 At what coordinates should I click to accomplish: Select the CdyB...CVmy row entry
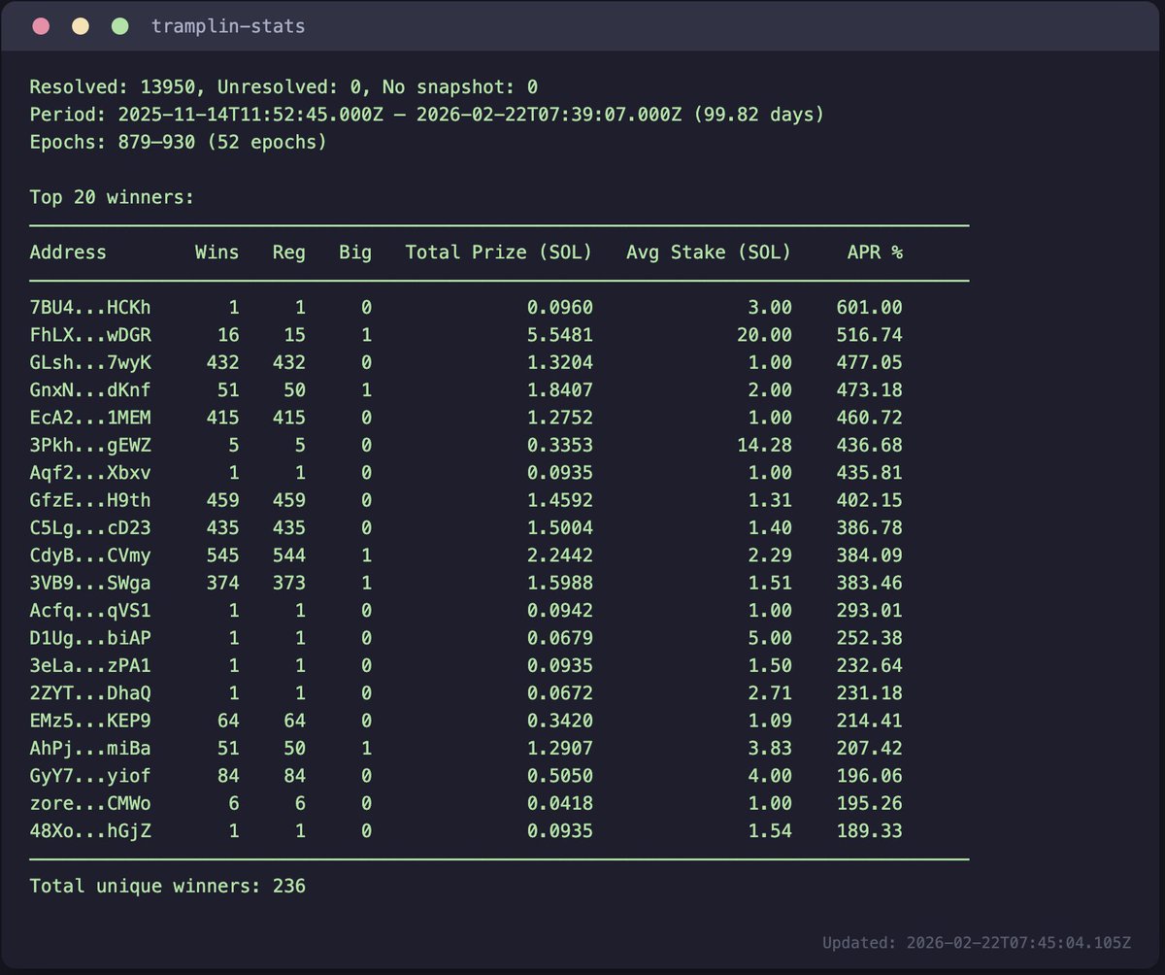point(92,555)
